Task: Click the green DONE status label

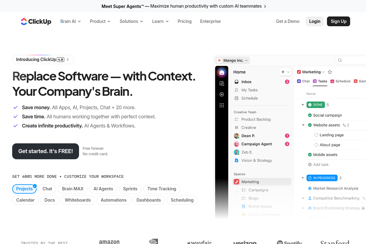Action: (316, 105)
